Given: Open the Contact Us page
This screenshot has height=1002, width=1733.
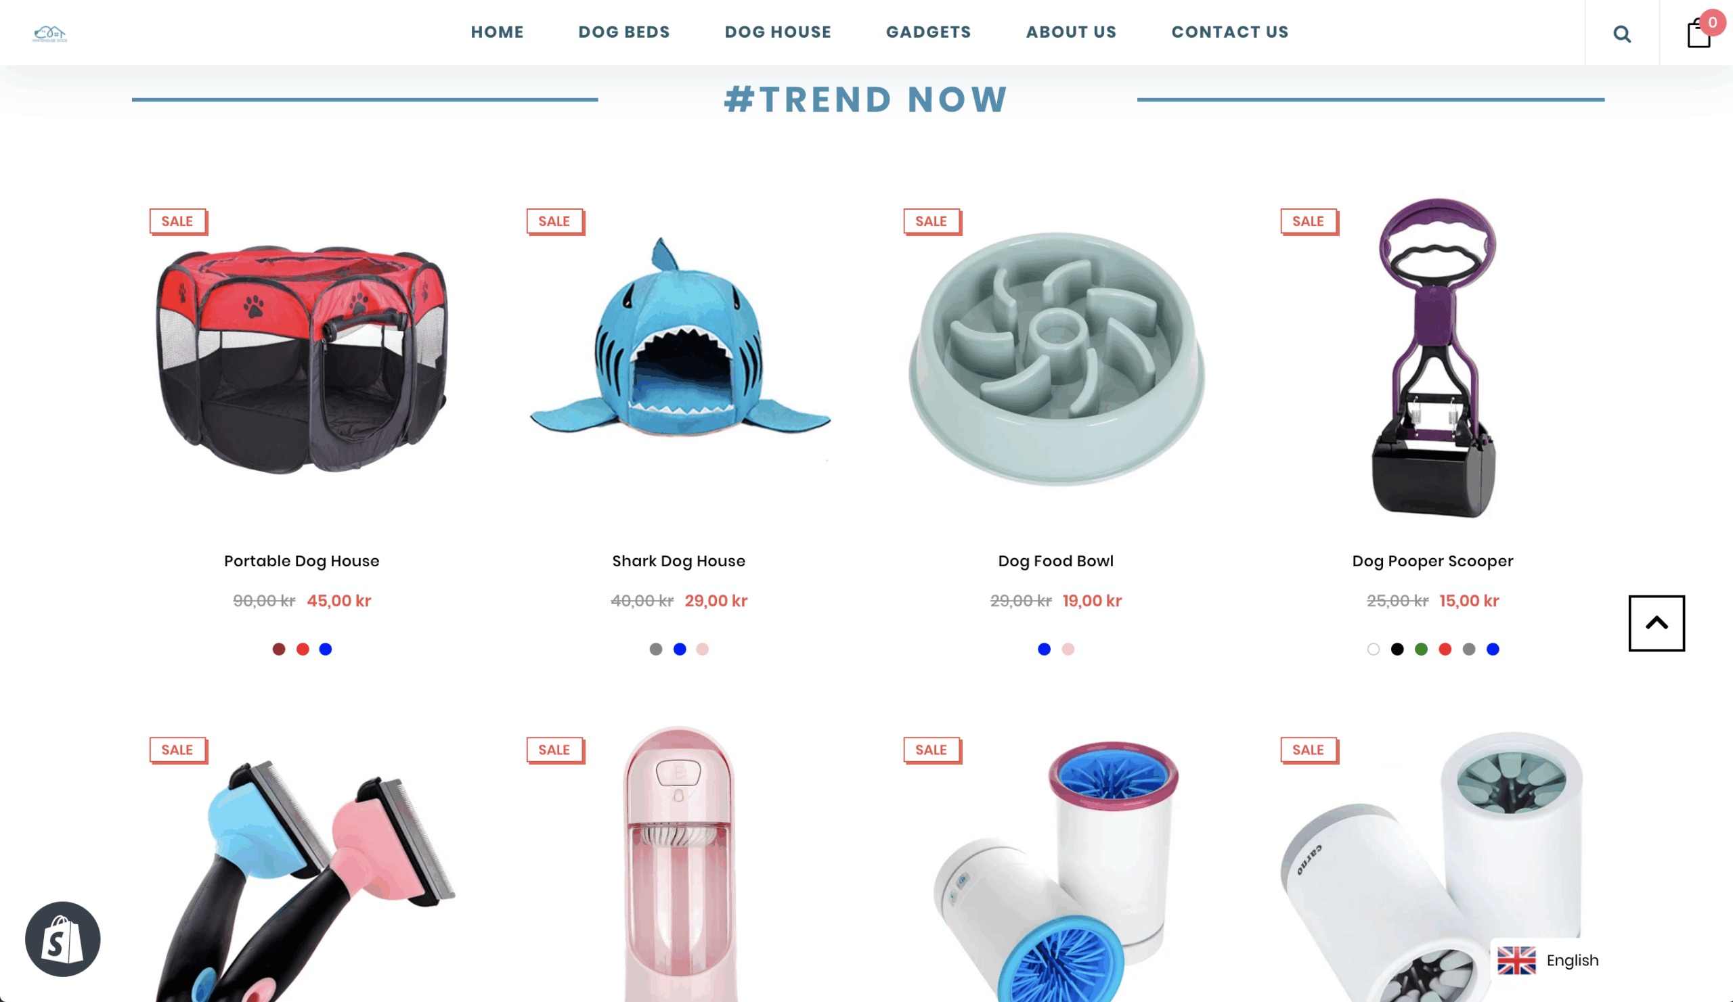Looking at the screenshot, I should [1229, 32].
